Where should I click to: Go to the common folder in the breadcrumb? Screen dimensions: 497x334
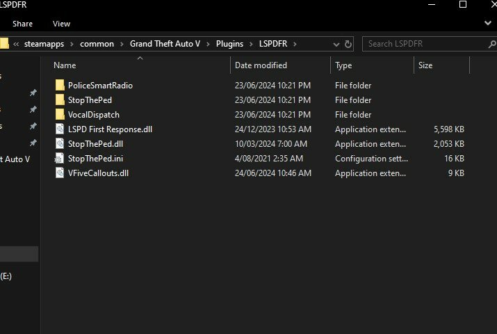click(x=97, y=44)
